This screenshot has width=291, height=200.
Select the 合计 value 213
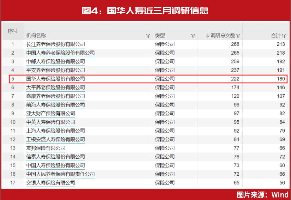coord(281,44)
